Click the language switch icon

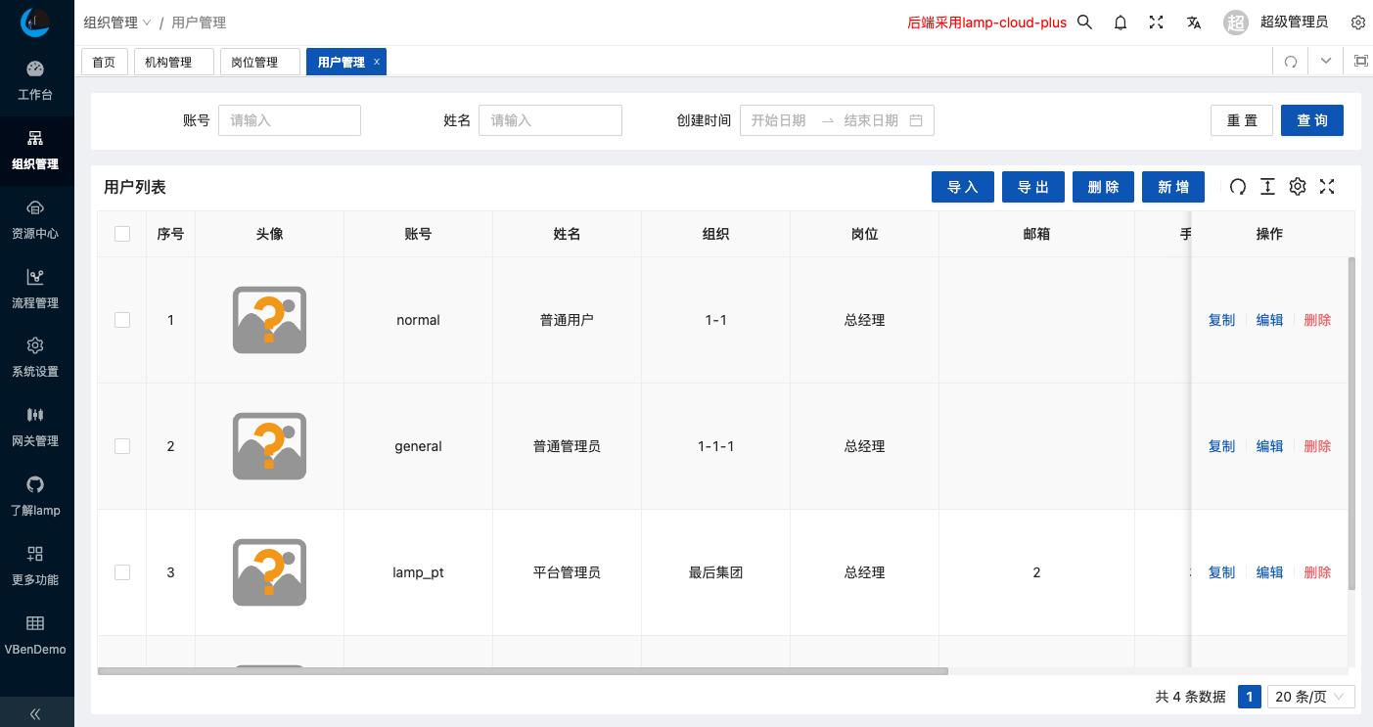click(1194, 22)
